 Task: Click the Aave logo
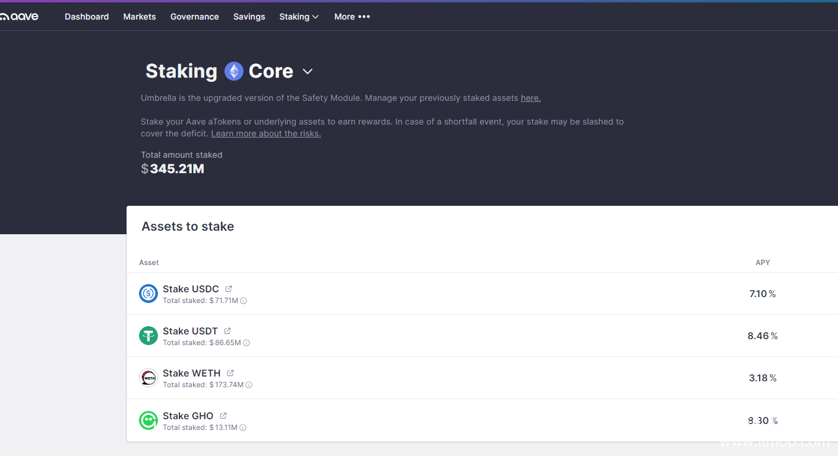pos(20,17)
